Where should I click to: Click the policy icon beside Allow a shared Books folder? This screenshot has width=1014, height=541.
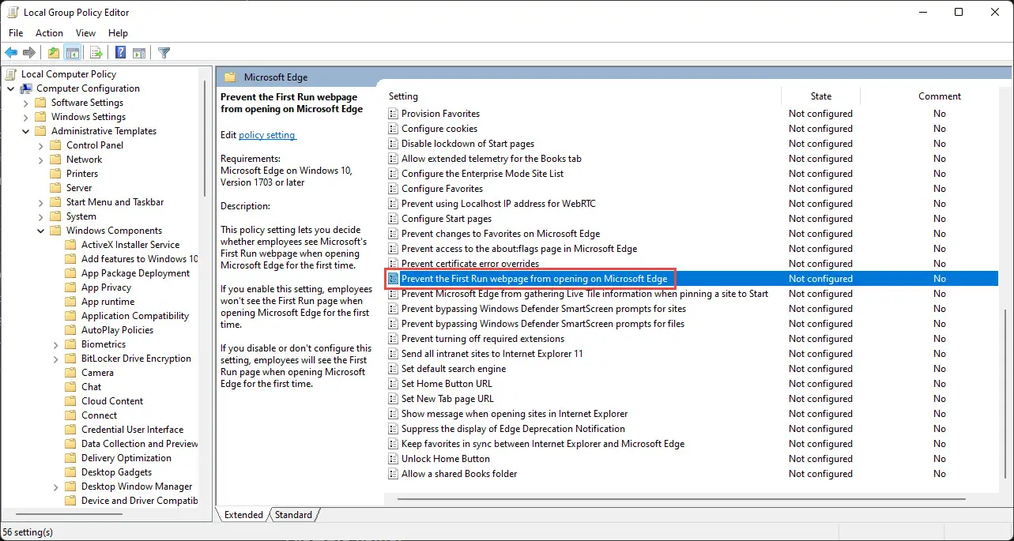coord(393,474)
